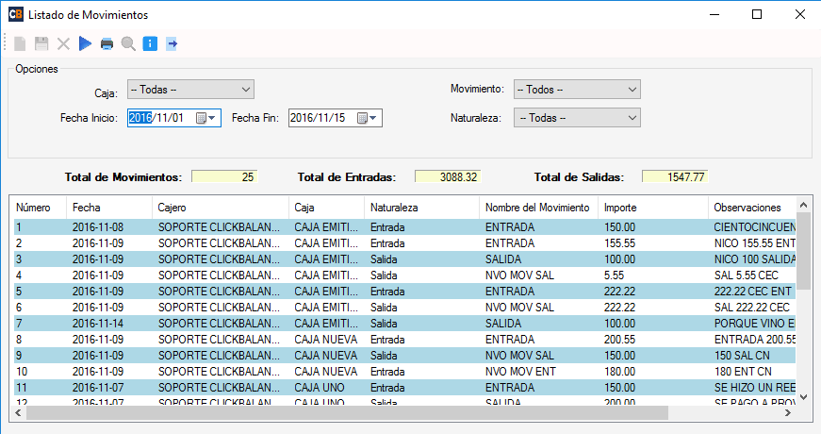Open the Fecha Inicio calendar picker
821x434 pixels.
coord(205,118)
